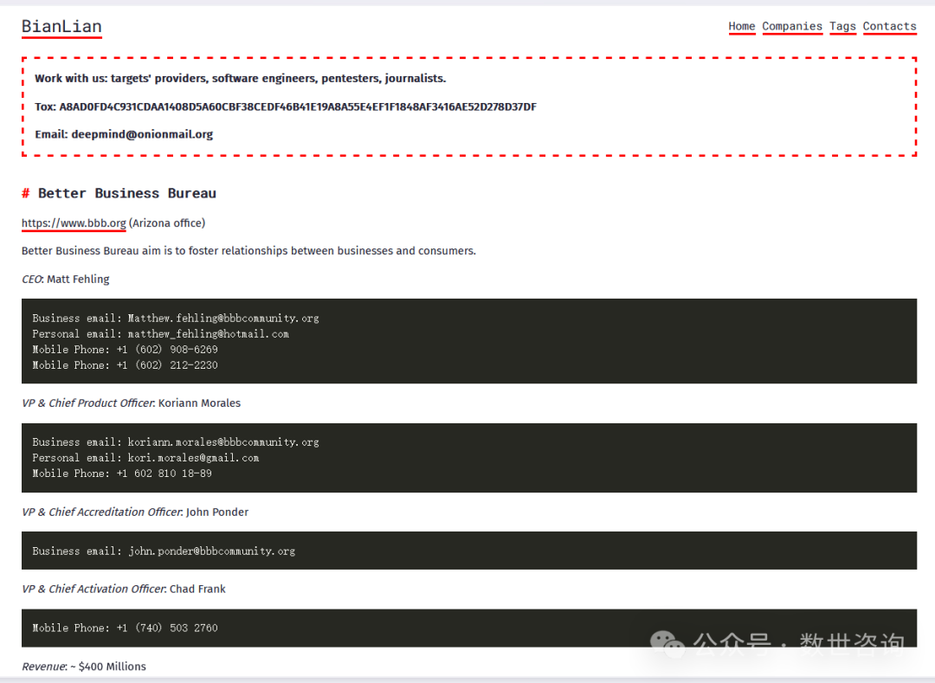The width and height of the screenshot is (935, 683).
Task: Click john.ponder@bbbcommunity.org business email line
Action: pos(164,551)
